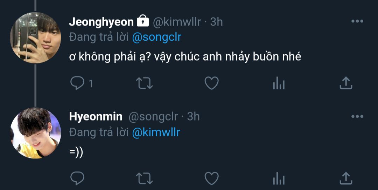Retweet Jeonghyeon's tweet
Image resolution: width=378 pixels, height=190 pixels.
(x=144, y=83)
